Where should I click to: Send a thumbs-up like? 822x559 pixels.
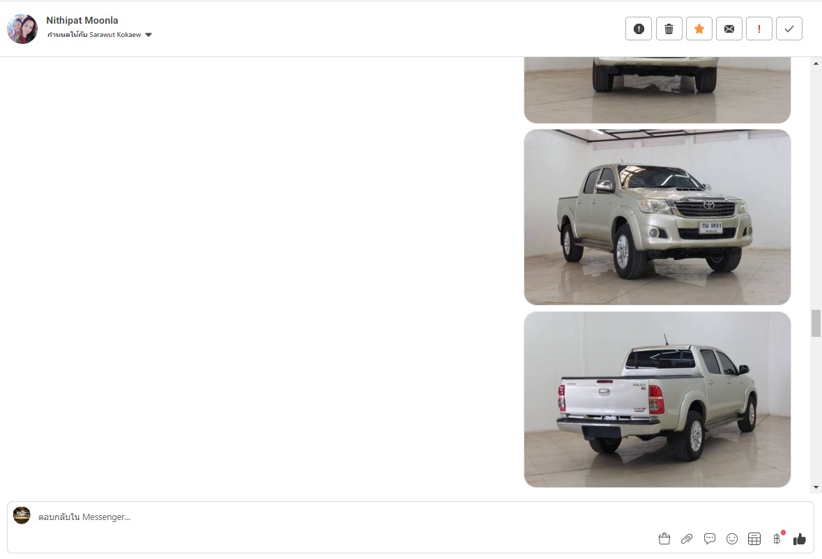(x=800, y=539)
